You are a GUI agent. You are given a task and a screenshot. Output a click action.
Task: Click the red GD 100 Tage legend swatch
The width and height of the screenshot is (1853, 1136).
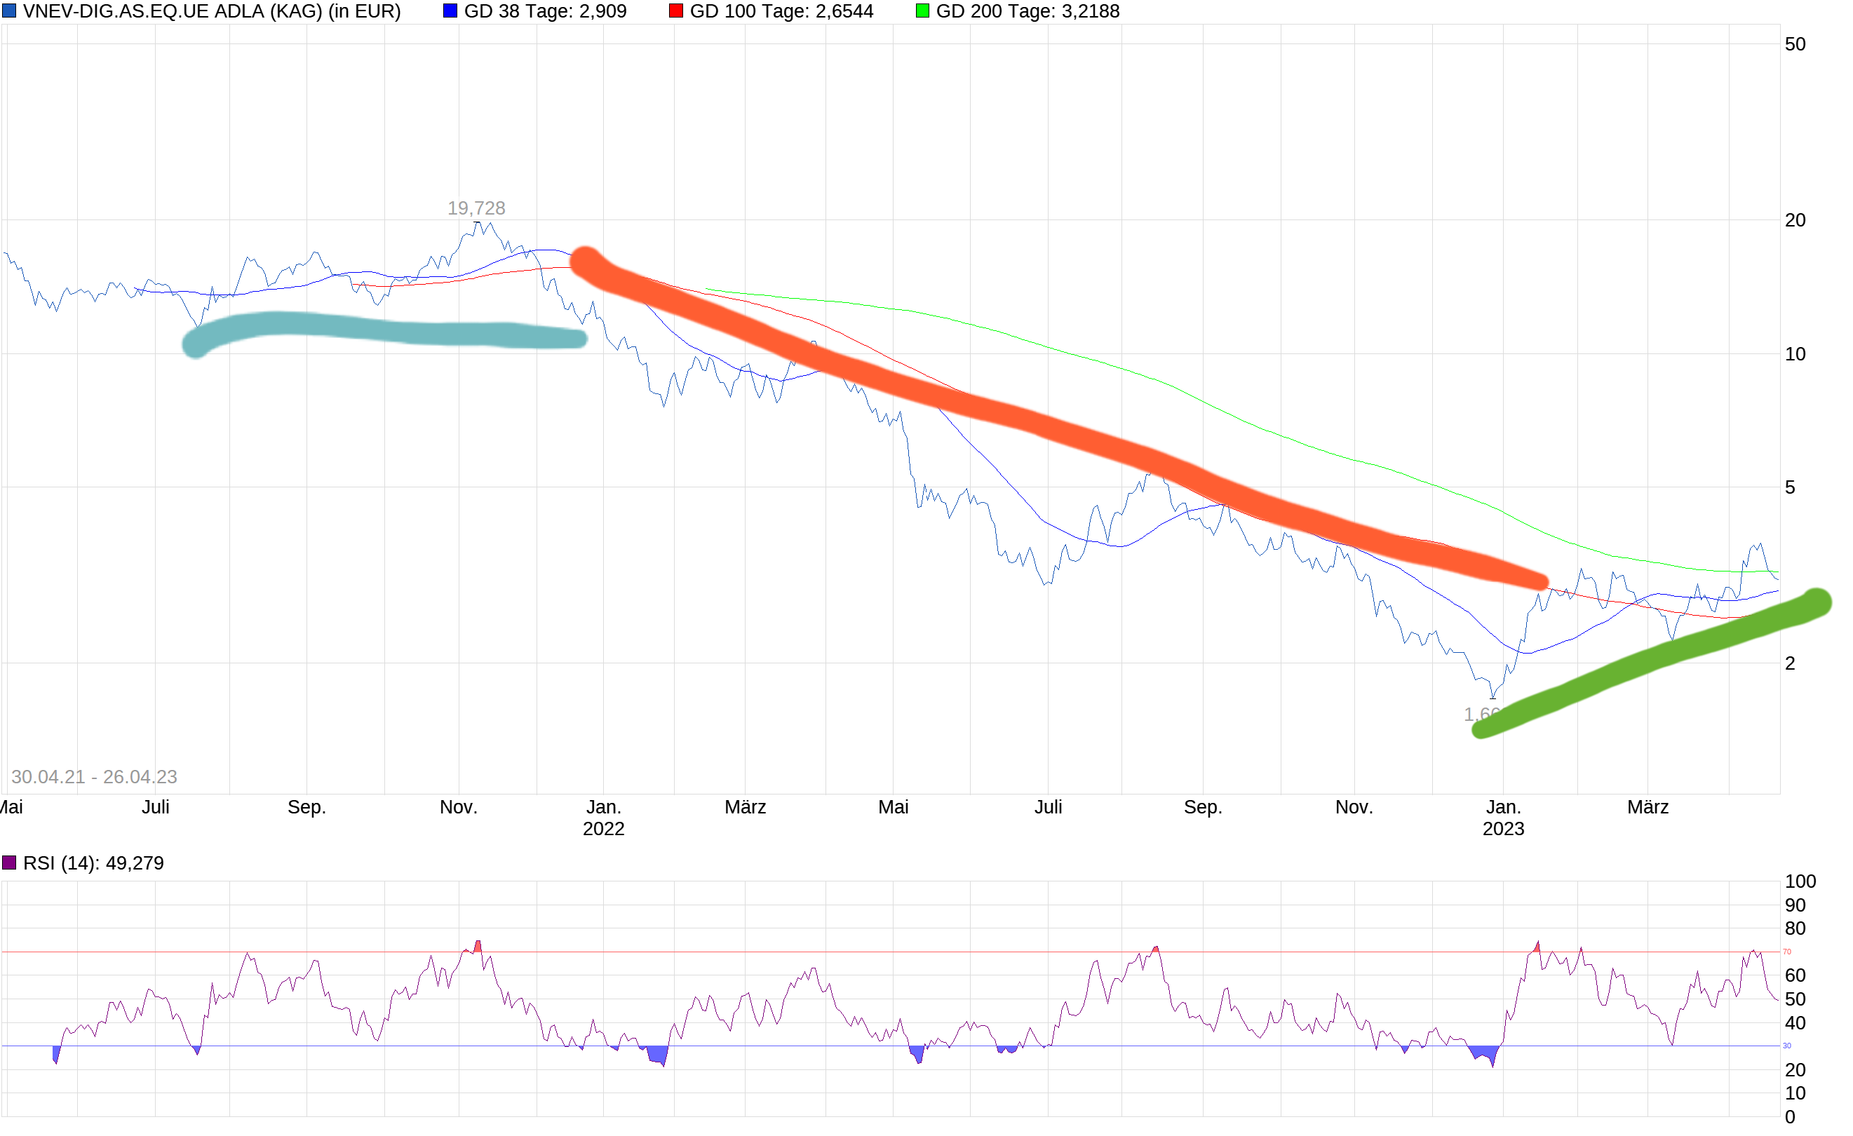coord(675,11)
